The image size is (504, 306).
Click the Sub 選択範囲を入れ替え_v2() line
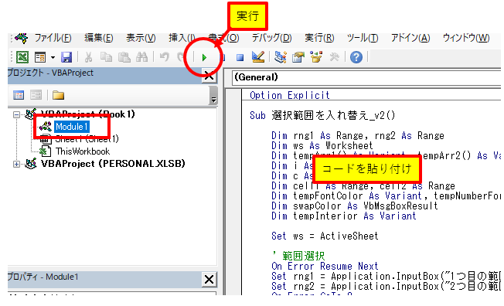tap(322, 115)
